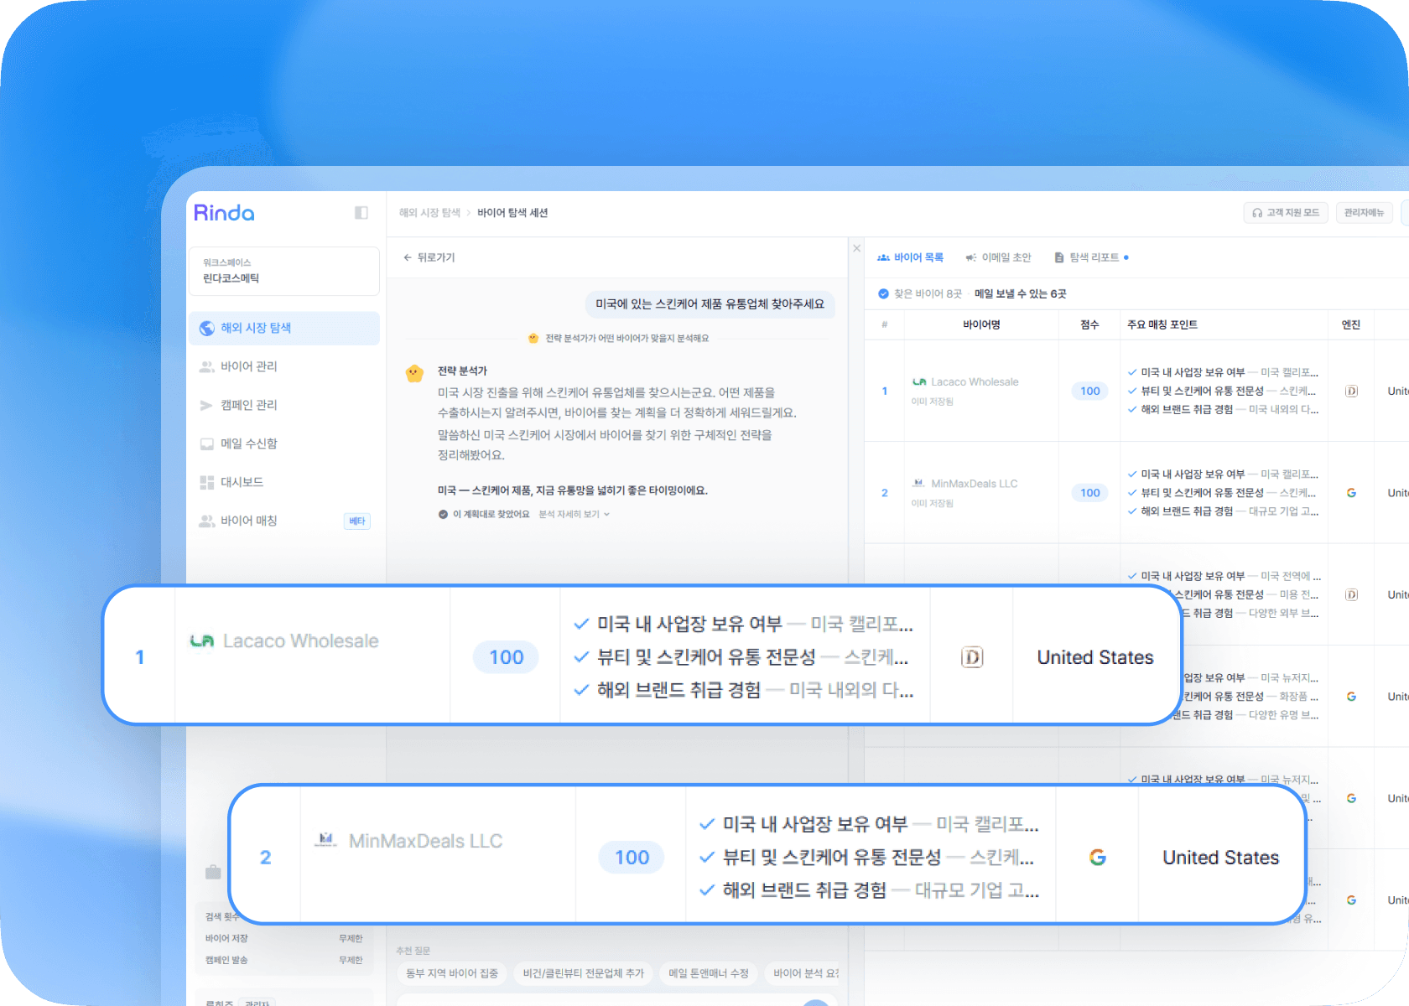
Task: Open the 관리자메뉴 button
Action: [x=1364, y=213]
